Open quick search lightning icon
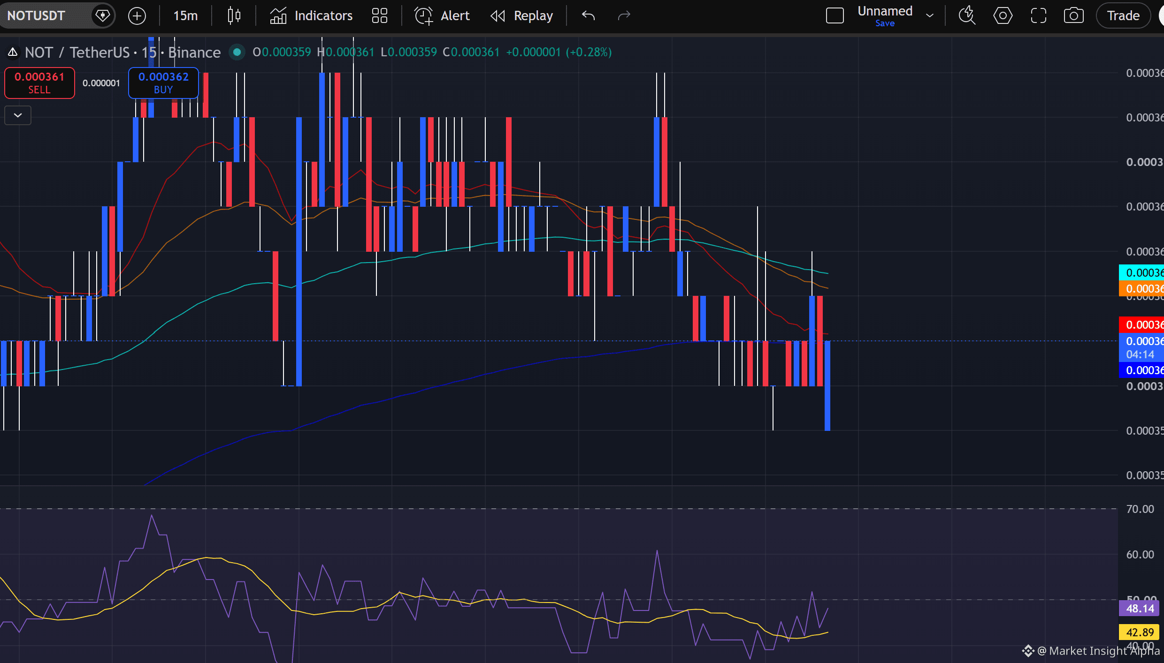 (967, 15)
